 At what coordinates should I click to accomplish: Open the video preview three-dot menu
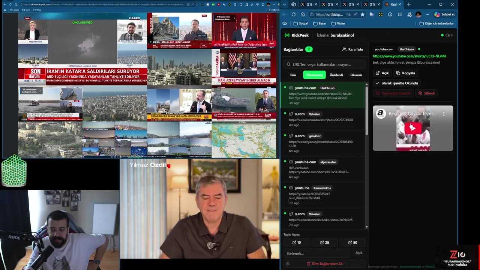(444, 114)
